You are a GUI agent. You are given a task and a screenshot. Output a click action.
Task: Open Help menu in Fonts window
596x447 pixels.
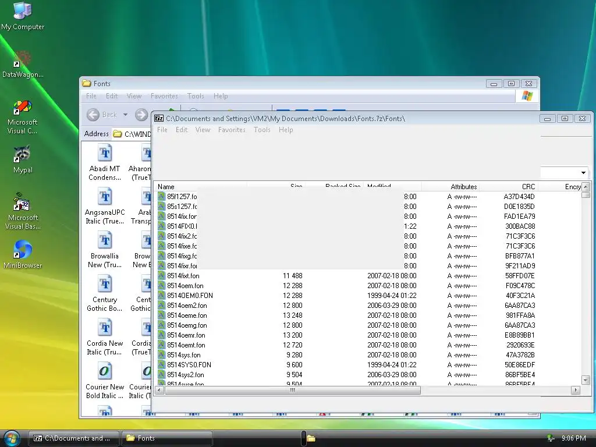tap(221, 96)
